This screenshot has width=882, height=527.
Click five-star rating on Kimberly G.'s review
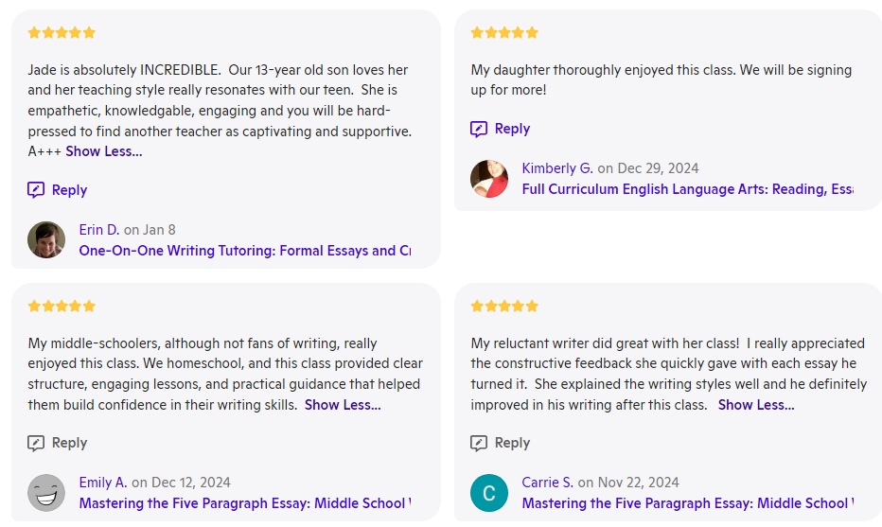[504, 32]
